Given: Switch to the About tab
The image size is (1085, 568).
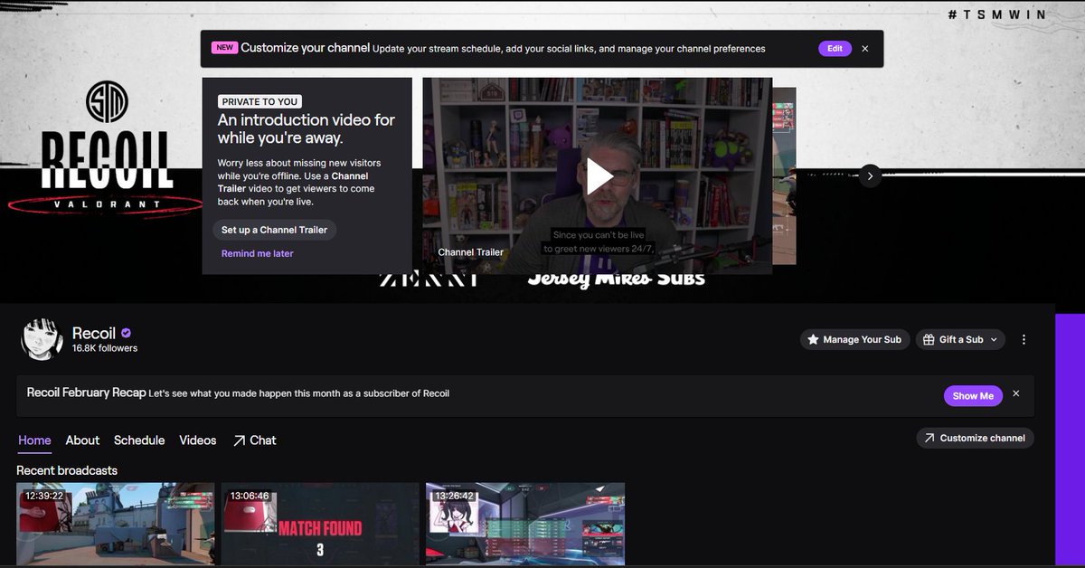Looking at the screenshot, I should click(x=82, y=440).
